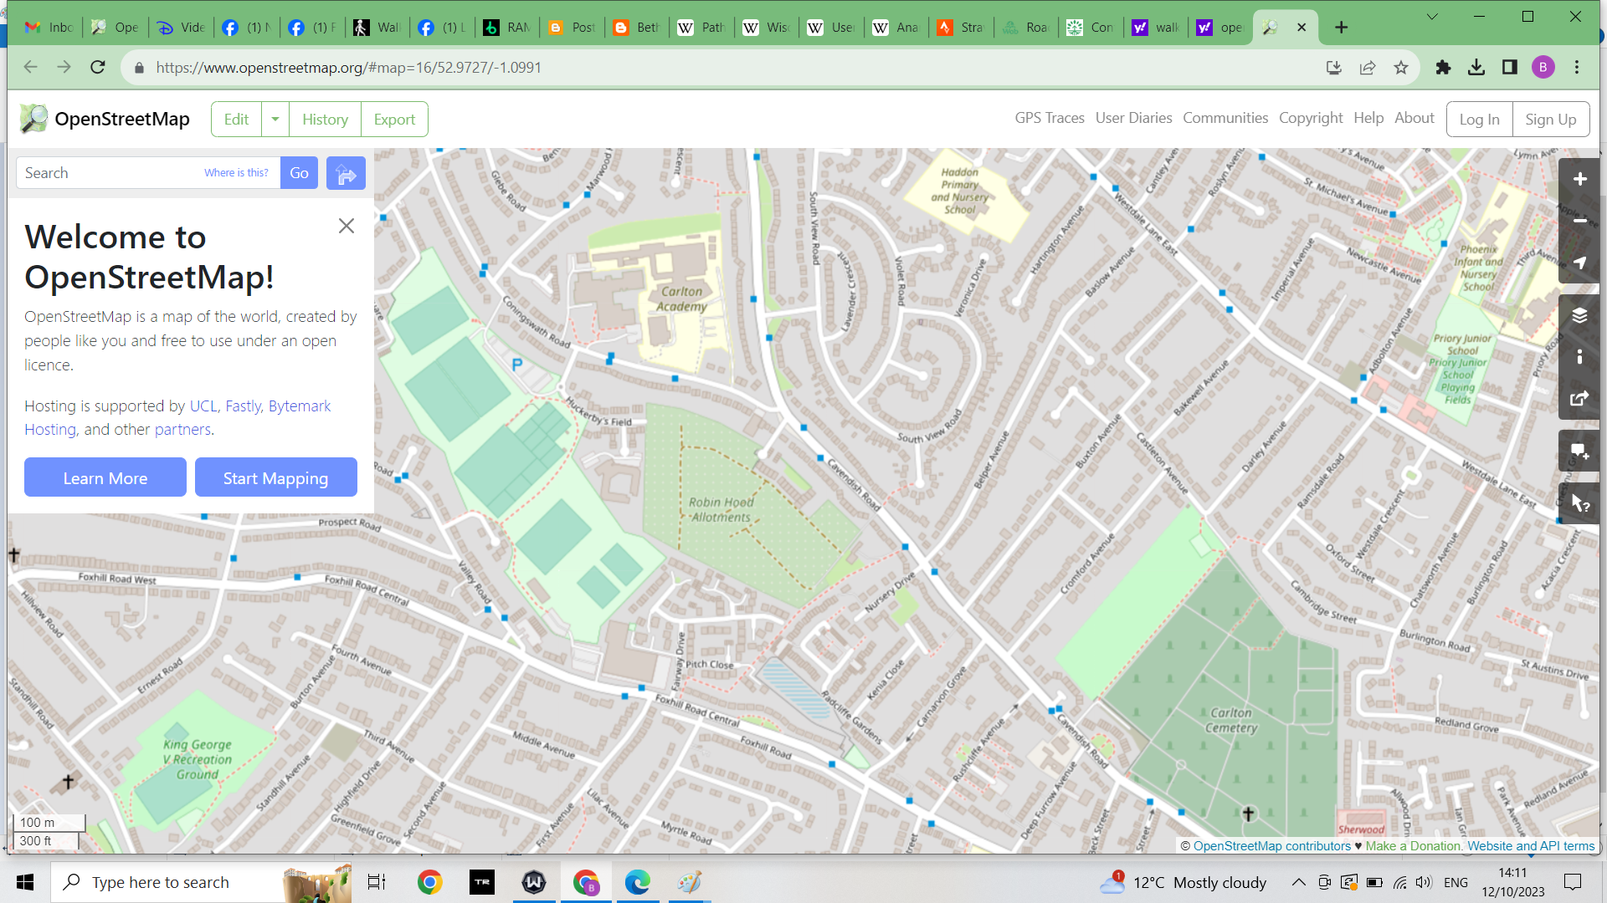Bookmark this page with the star icon

pos(1401,68)
